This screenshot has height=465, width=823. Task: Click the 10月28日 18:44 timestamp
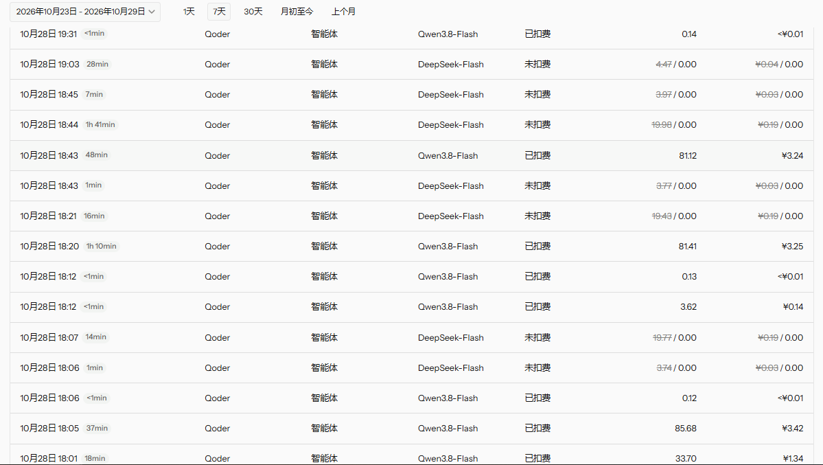click(49, 125)
